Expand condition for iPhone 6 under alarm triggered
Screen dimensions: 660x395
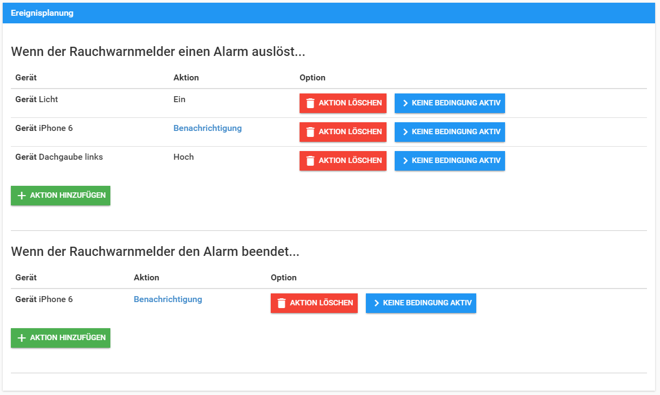pyautogui.click(x=450, y=132)
